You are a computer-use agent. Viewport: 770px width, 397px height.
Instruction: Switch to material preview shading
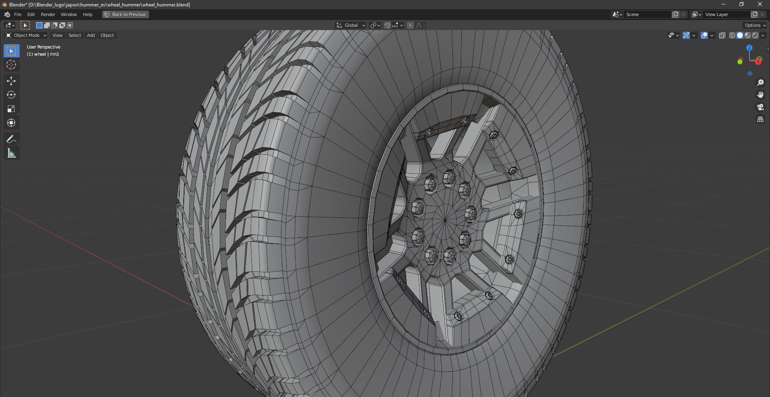pos(748,35)
